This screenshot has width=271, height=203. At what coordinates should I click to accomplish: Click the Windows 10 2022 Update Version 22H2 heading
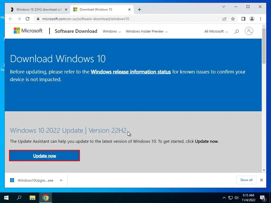pos(68,131)
